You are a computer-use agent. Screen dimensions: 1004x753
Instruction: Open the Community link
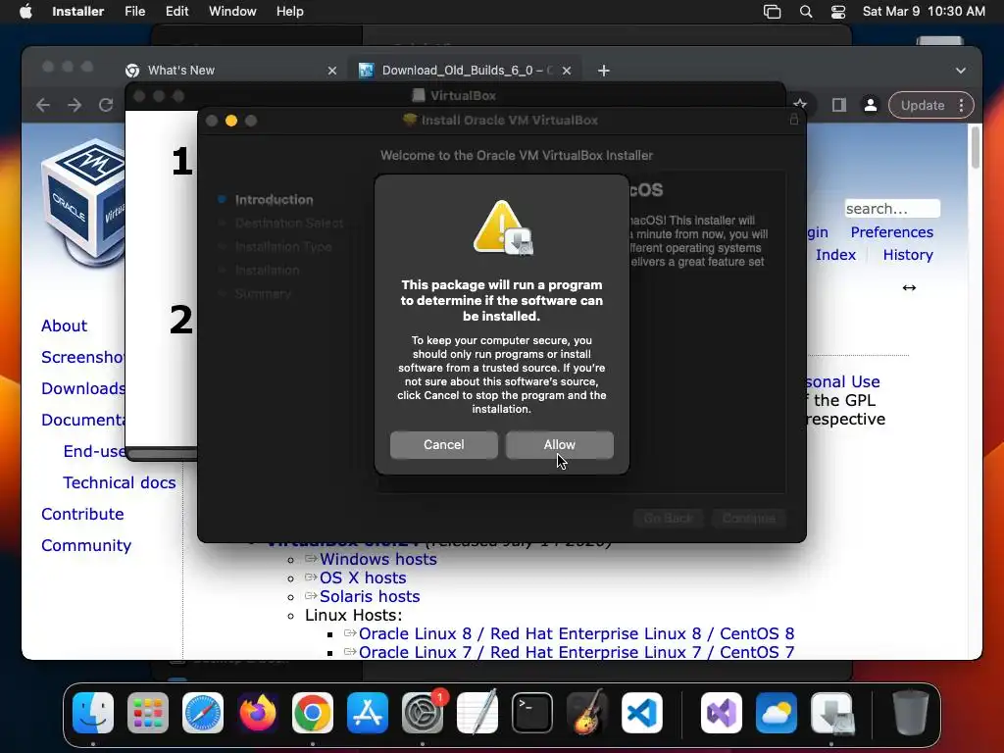coord(86,545)
